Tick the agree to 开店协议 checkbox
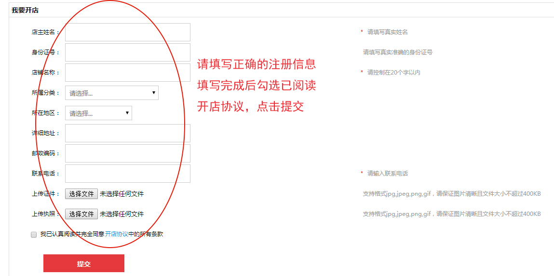This screenshot has height=276, width=554. point(34,234)
